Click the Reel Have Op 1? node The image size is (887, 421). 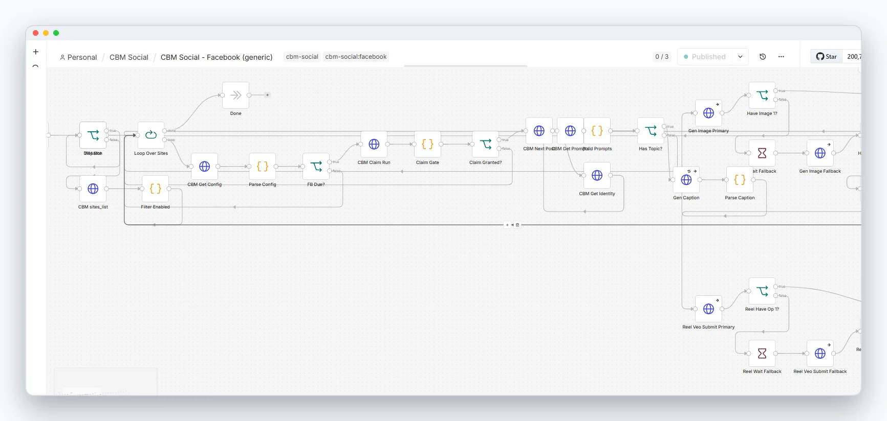coord(762,291)
